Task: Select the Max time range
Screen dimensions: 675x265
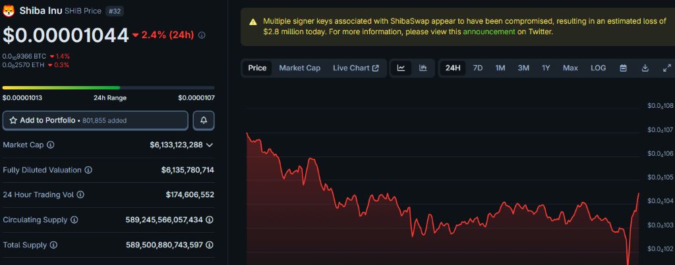Action: click(x=570, y=68)
